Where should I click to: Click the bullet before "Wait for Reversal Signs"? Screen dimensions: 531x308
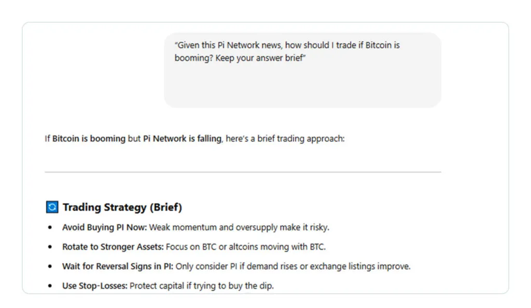[x=50, y=266]
